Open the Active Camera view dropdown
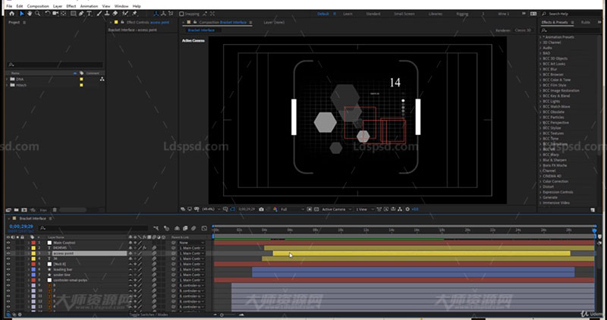Viewport: 607px width, 320px height. click(x=336, y=209)
